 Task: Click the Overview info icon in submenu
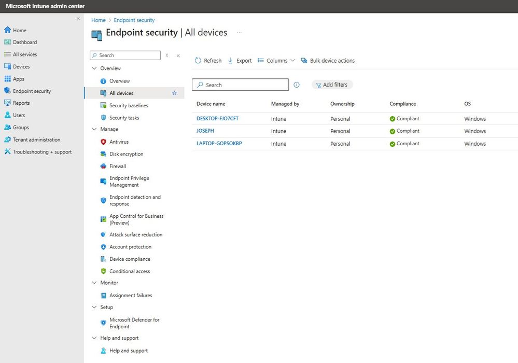103,81
